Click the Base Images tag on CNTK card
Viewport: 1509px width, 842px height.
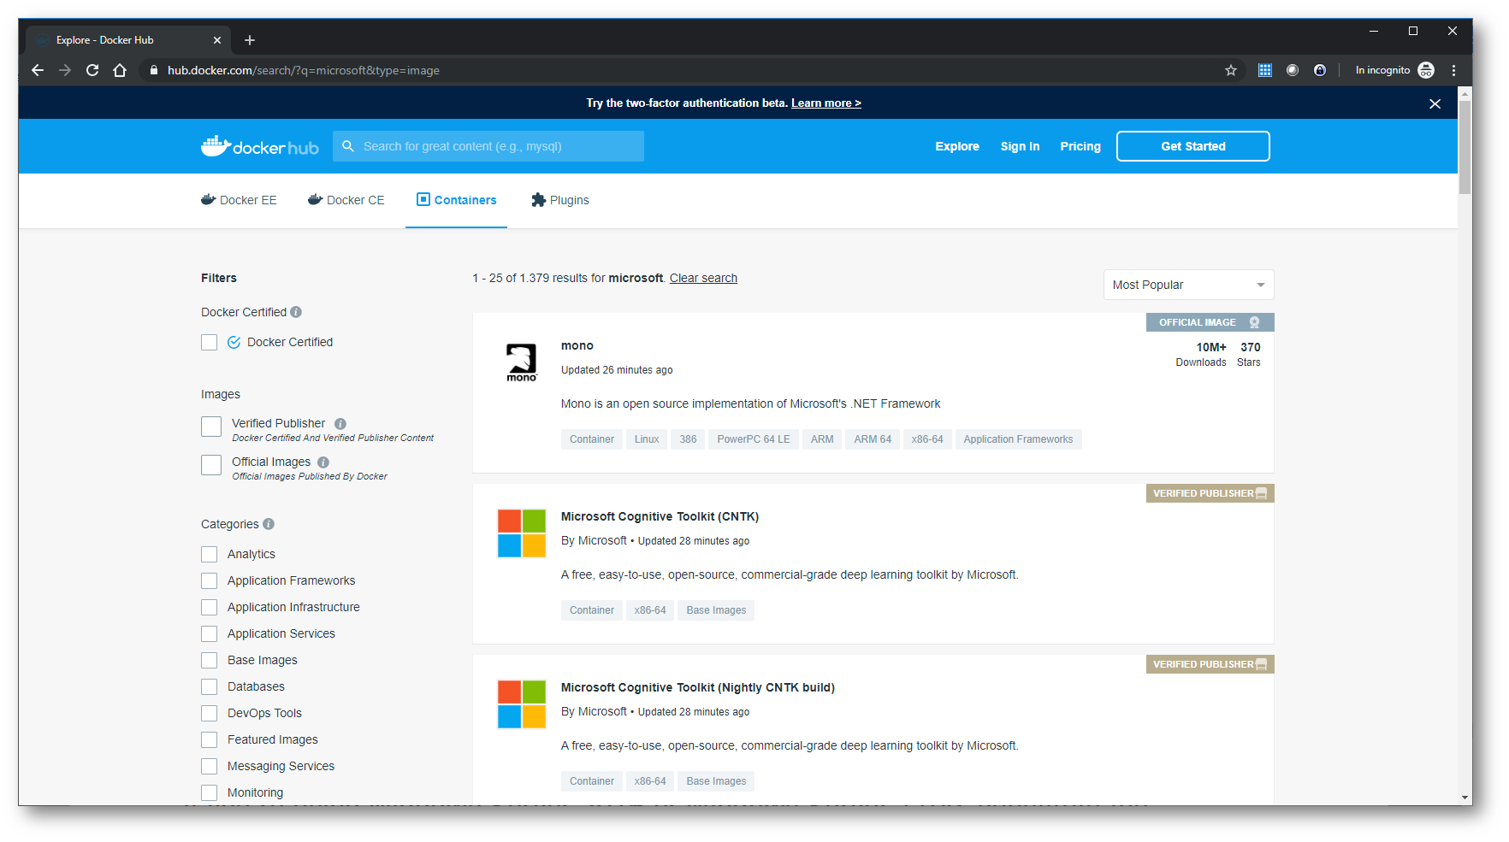[716, 610]
